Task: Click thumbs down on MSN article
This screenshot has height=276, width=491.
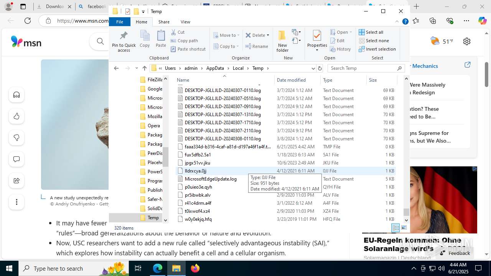Action: (x=16, y=138)
